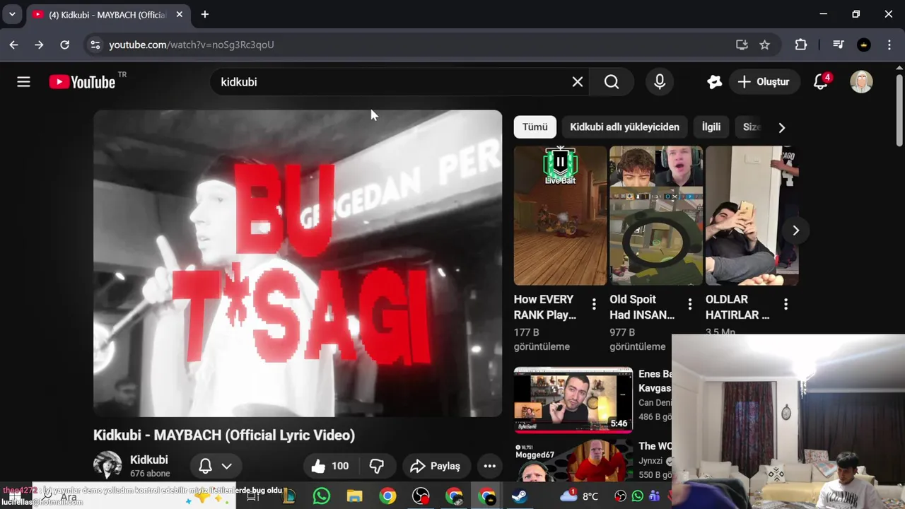Dislike the video with thumbs down

click(x=377, y=466)
